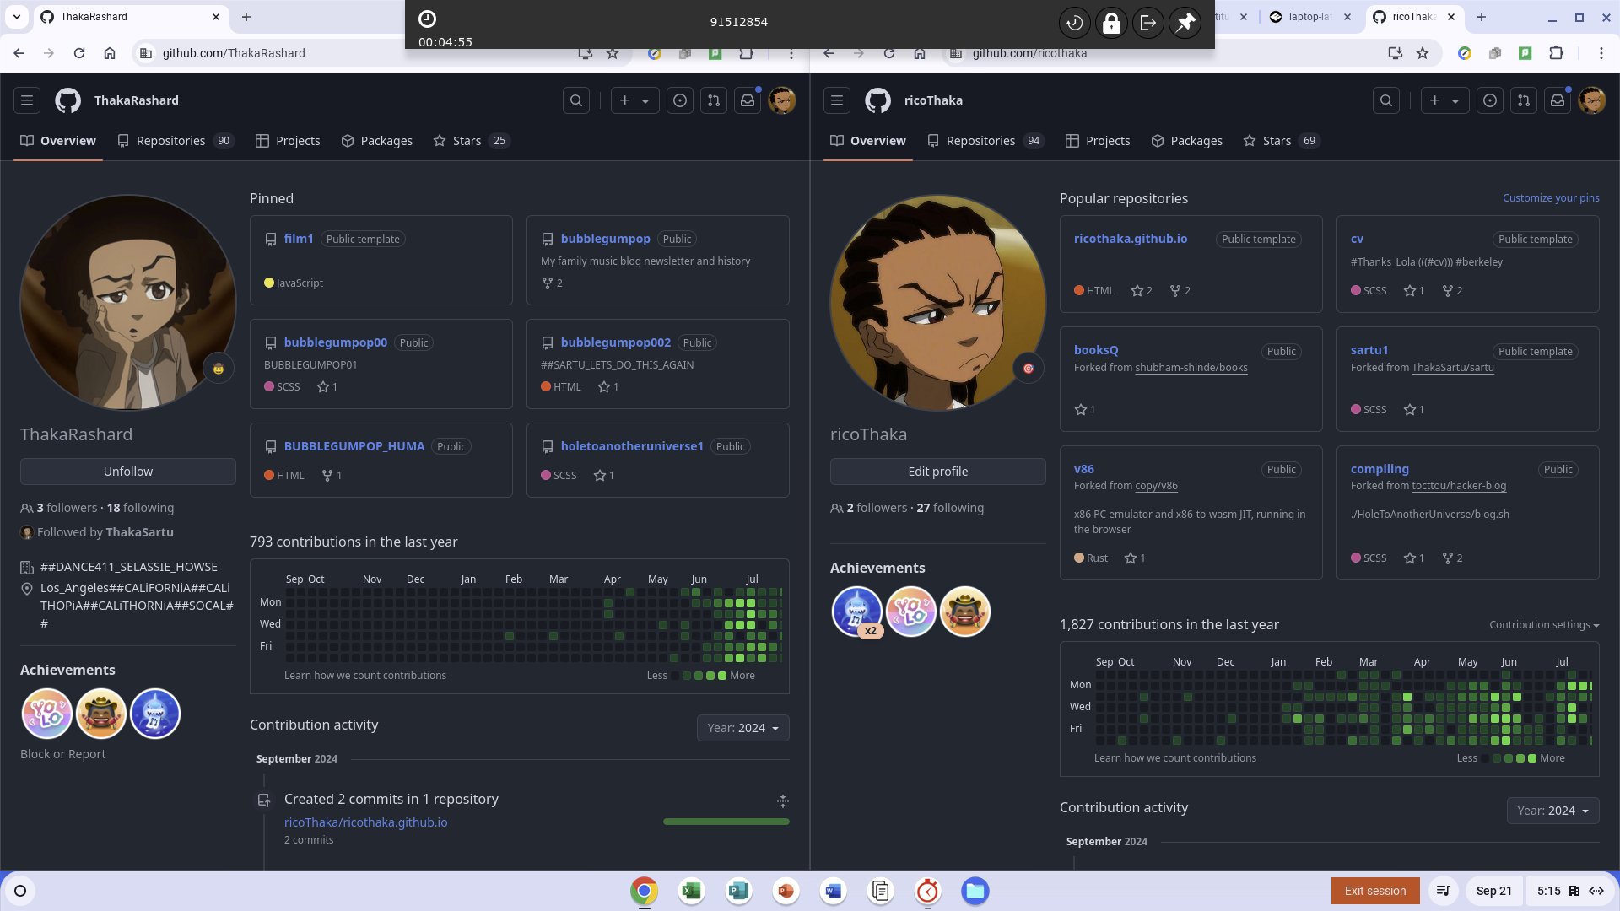Image resolution: width=1620 pixels, height=911 pixels.
Task: Click the Unfollow button
Action: point(128,472)
